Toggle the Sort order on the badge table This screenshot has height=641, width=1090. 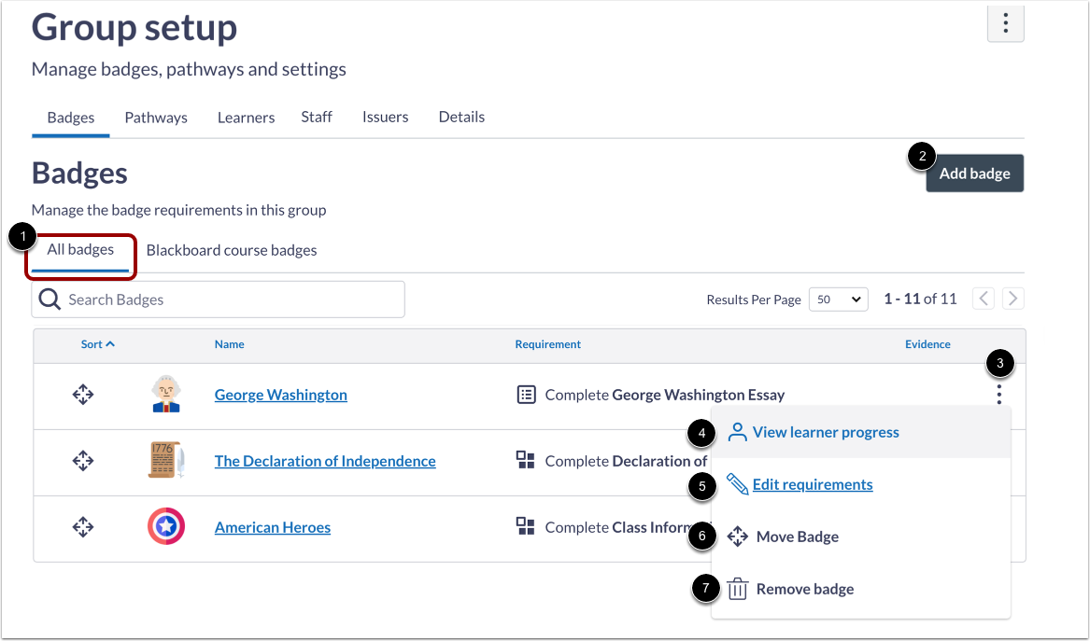coord(97,343)
